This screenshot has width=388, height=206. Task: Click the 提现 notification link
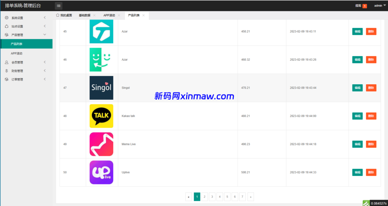[x=358, y=6]
